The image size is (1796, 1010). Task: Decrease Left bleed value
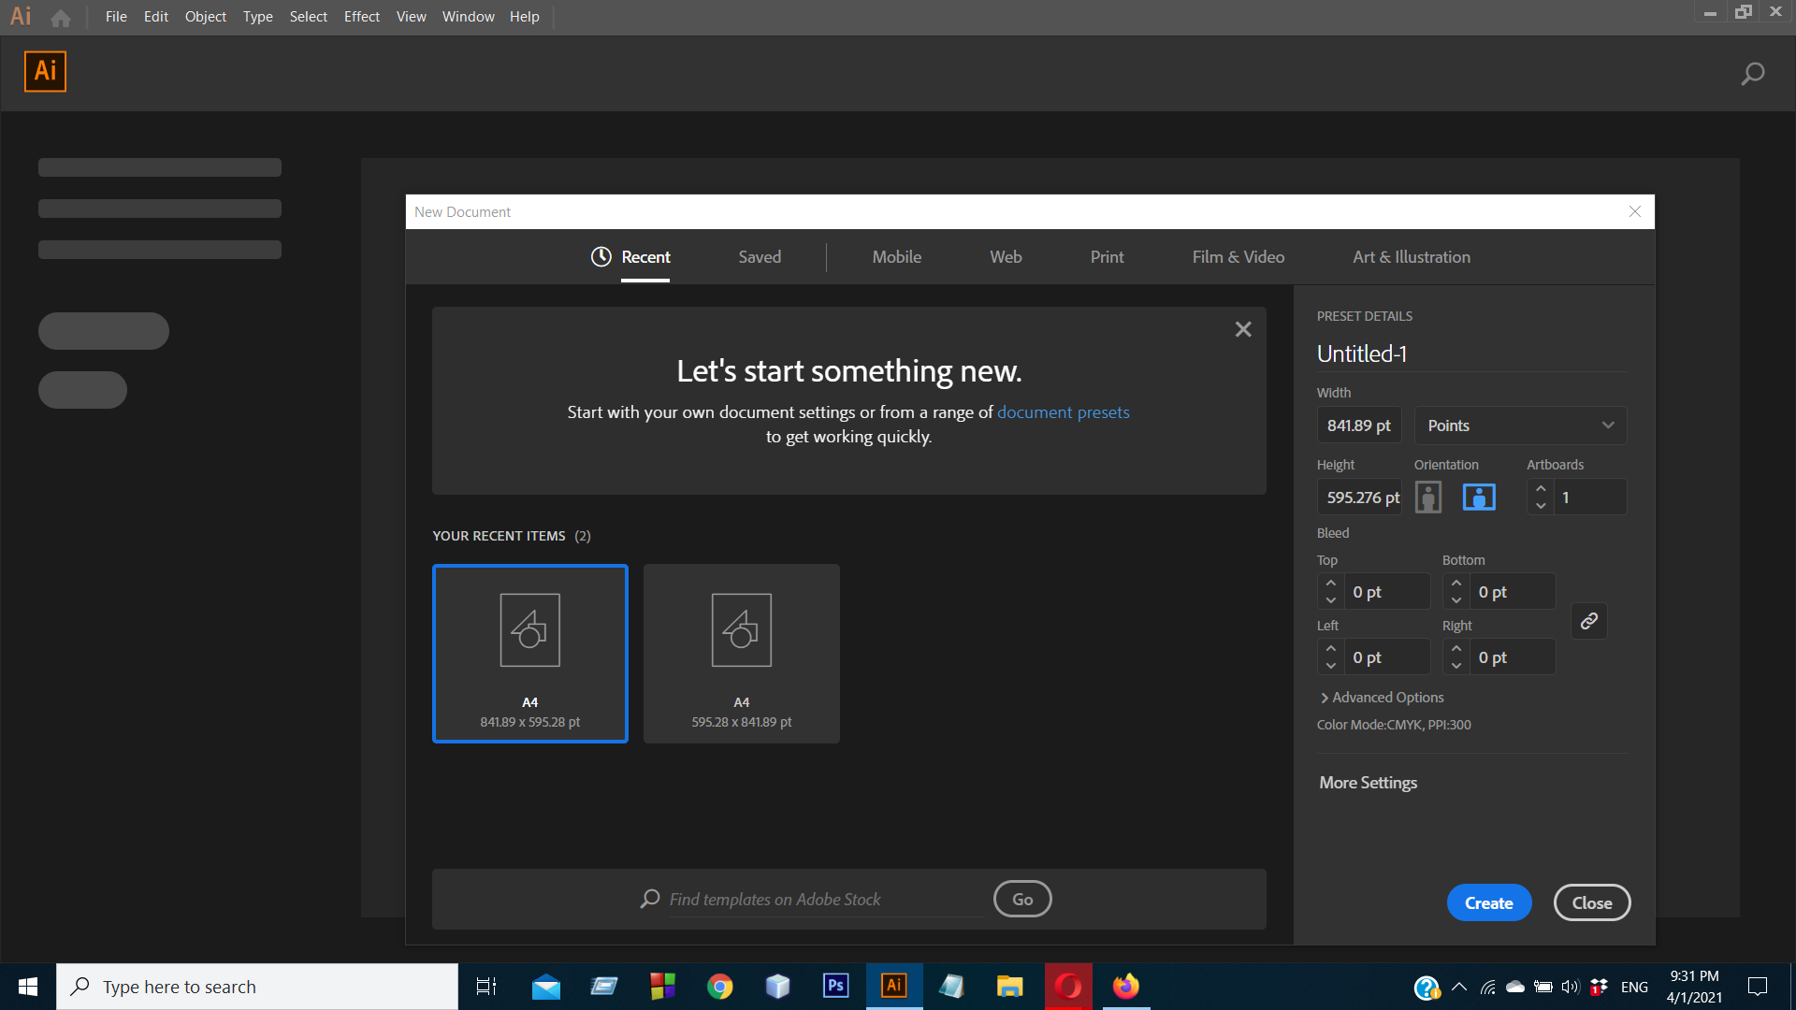click(1330, 666)
